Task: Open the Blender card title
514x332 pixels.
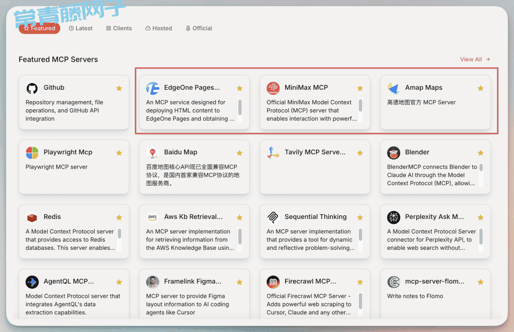Action: (x=417, y=152)
